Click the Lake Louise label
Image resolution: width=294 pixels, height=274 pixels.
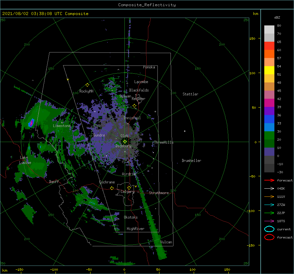(x=25, y=160)
